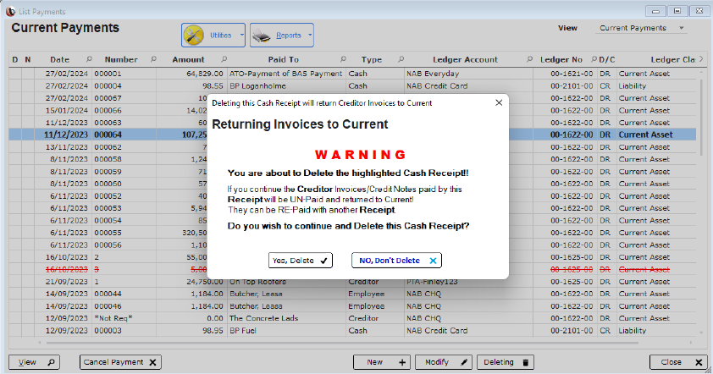713x374 pixels.
Task: Click the highlighted payment number 000064
Action: pyautogui.click(x=108, y=135)
